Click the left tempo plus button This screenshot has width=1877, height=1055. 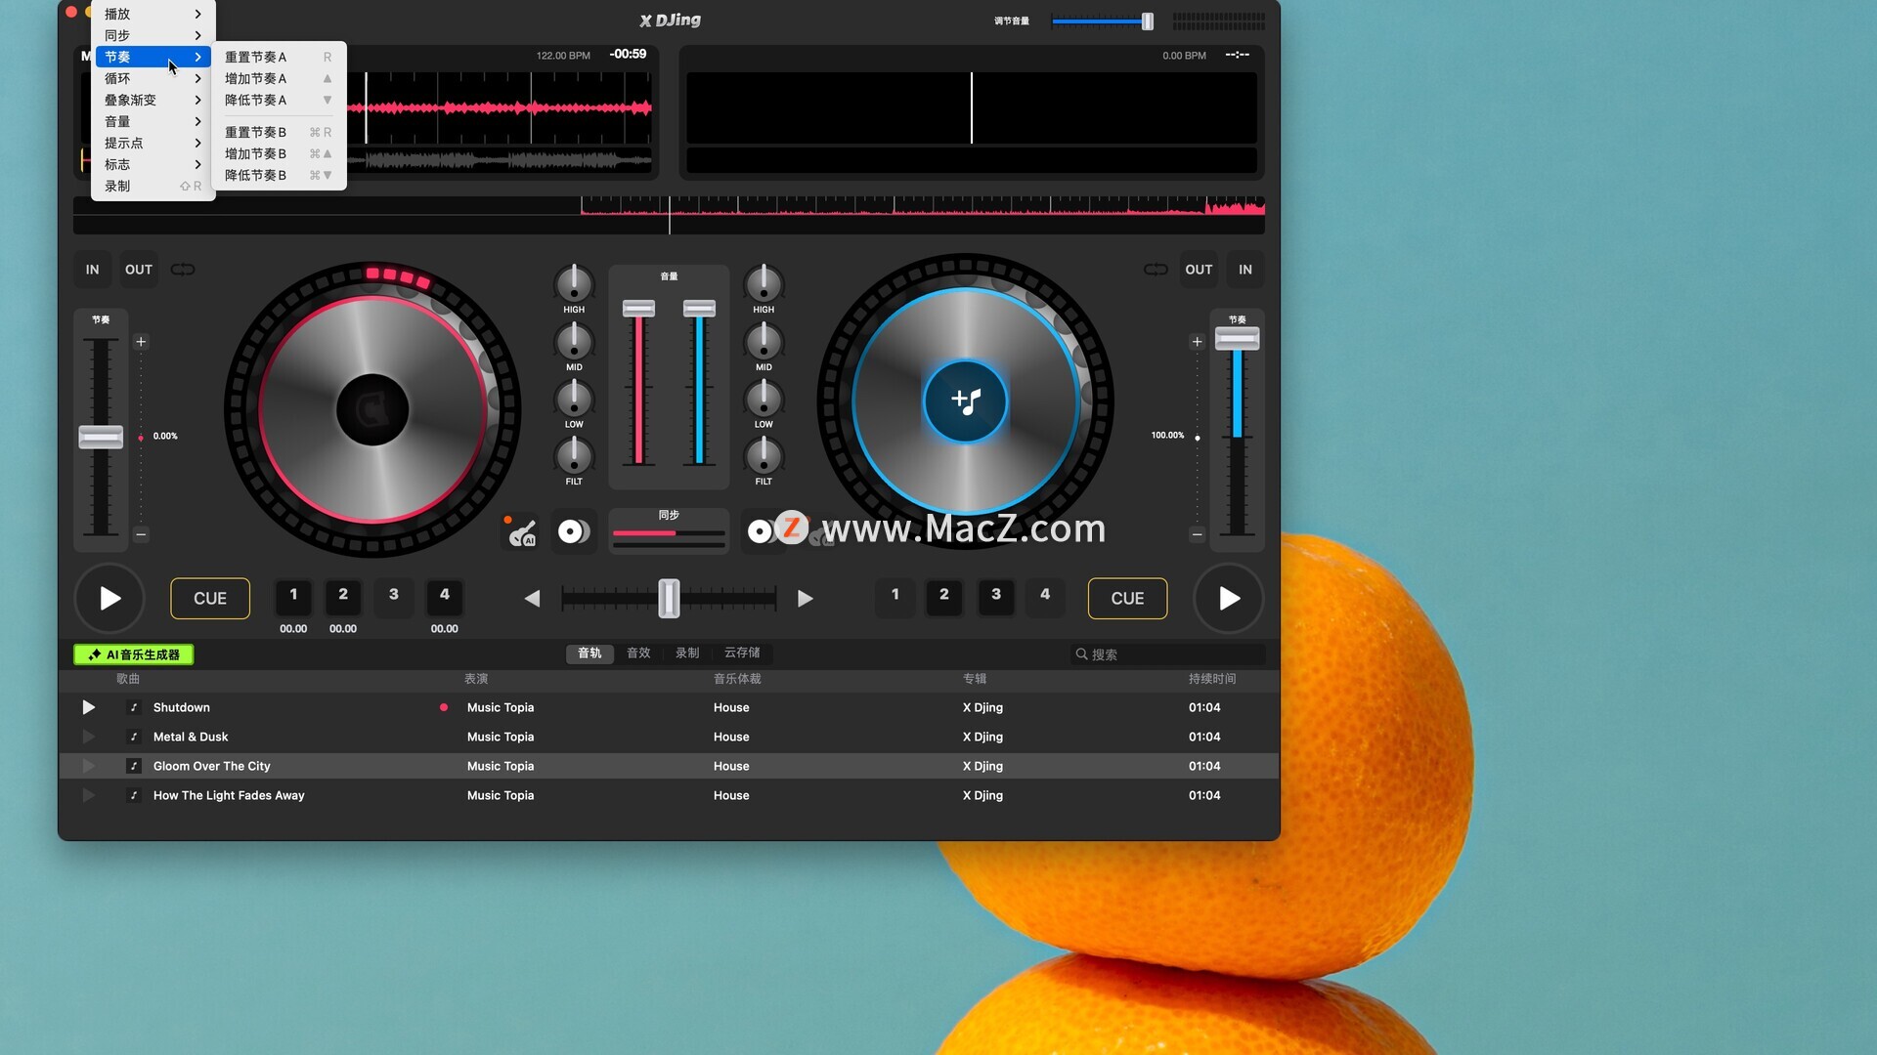(x=141, y=342)
